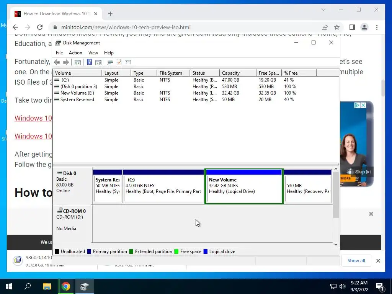Click the Forward arrow in Disk Management toolbar

point(66,62)
